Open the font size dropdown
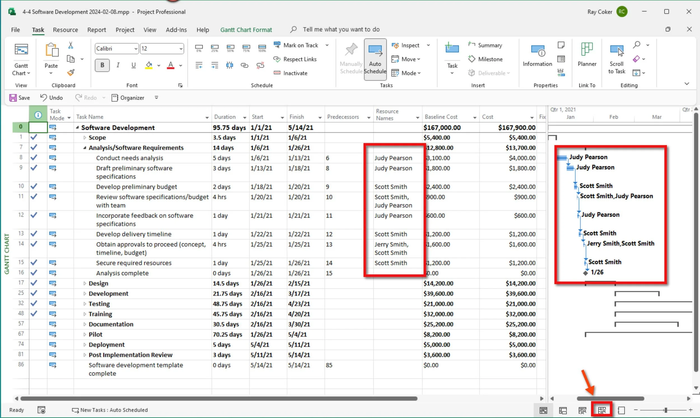Image resolution: width=700 pixels, height=418 pixels. (x=181, y=49)
